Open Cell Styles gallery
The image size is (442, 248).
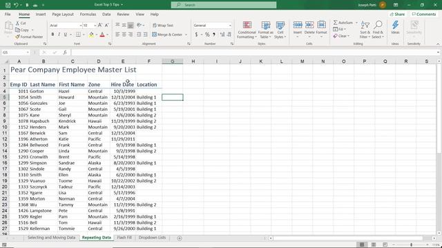tap(280, 30)
